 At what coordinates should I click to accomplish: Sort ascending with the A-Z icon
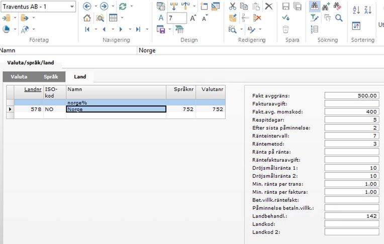coord(356,10)
